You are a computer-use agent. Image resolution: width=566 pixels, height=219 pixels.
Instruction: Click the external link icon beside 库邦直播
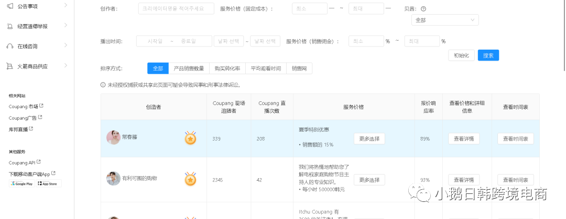pyautogui.click(x=31, y=129)
